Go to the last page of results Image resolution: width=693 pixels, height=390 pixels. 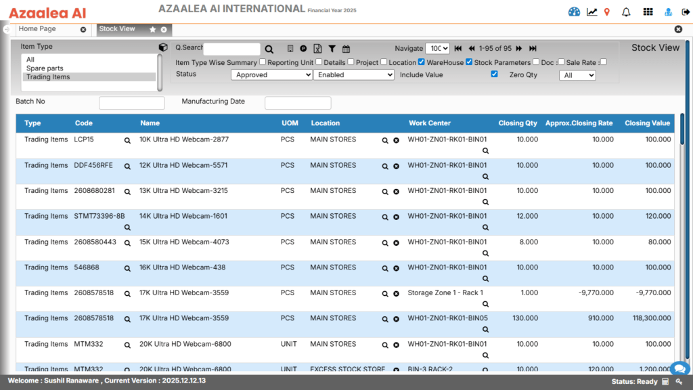533,49
